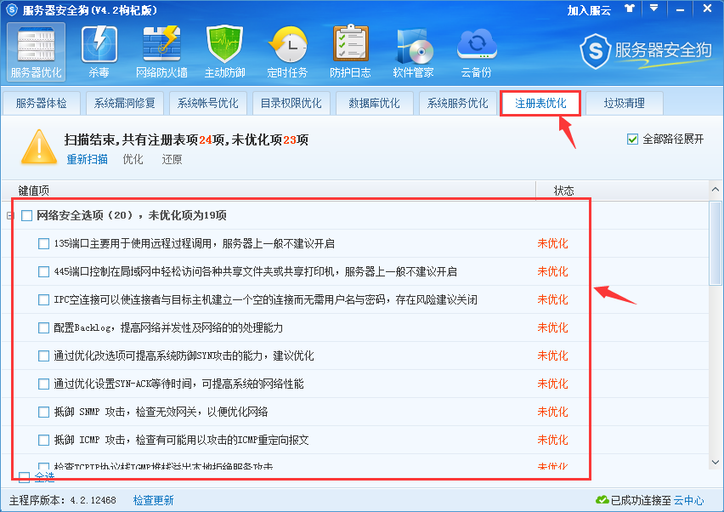Toggle the 全选 select-all checkbox
Screen dimensions: 724x512
point(24,478)
